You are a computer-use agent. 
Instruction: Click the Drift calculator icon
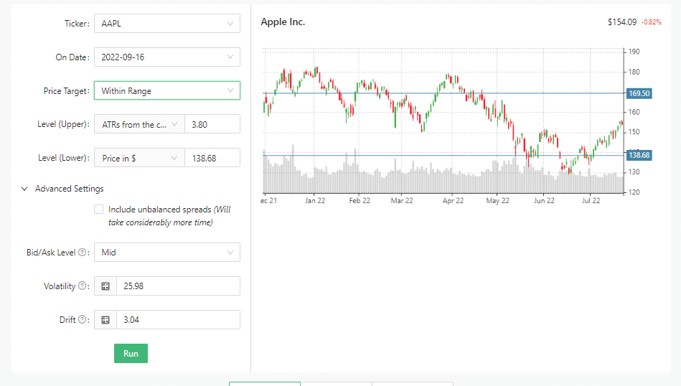point(105,320)
